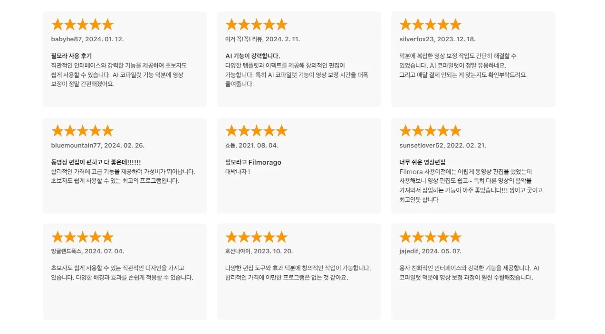Click reviewer name babyhe87
The width and height of the screenshot is (605, 334).
point(67,39)
